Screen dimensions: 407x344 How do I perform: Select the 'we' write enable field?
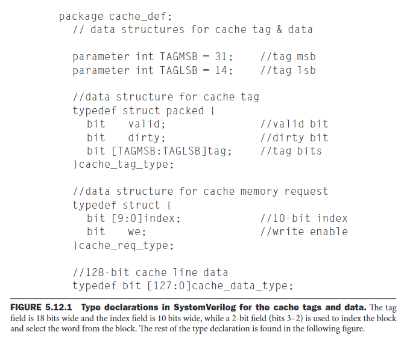pos(134,232)
